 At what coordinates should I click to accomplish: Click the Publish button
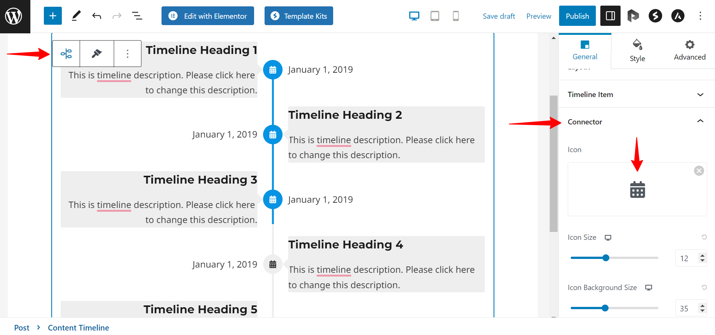pyautogui.click(x=577, y=16)
